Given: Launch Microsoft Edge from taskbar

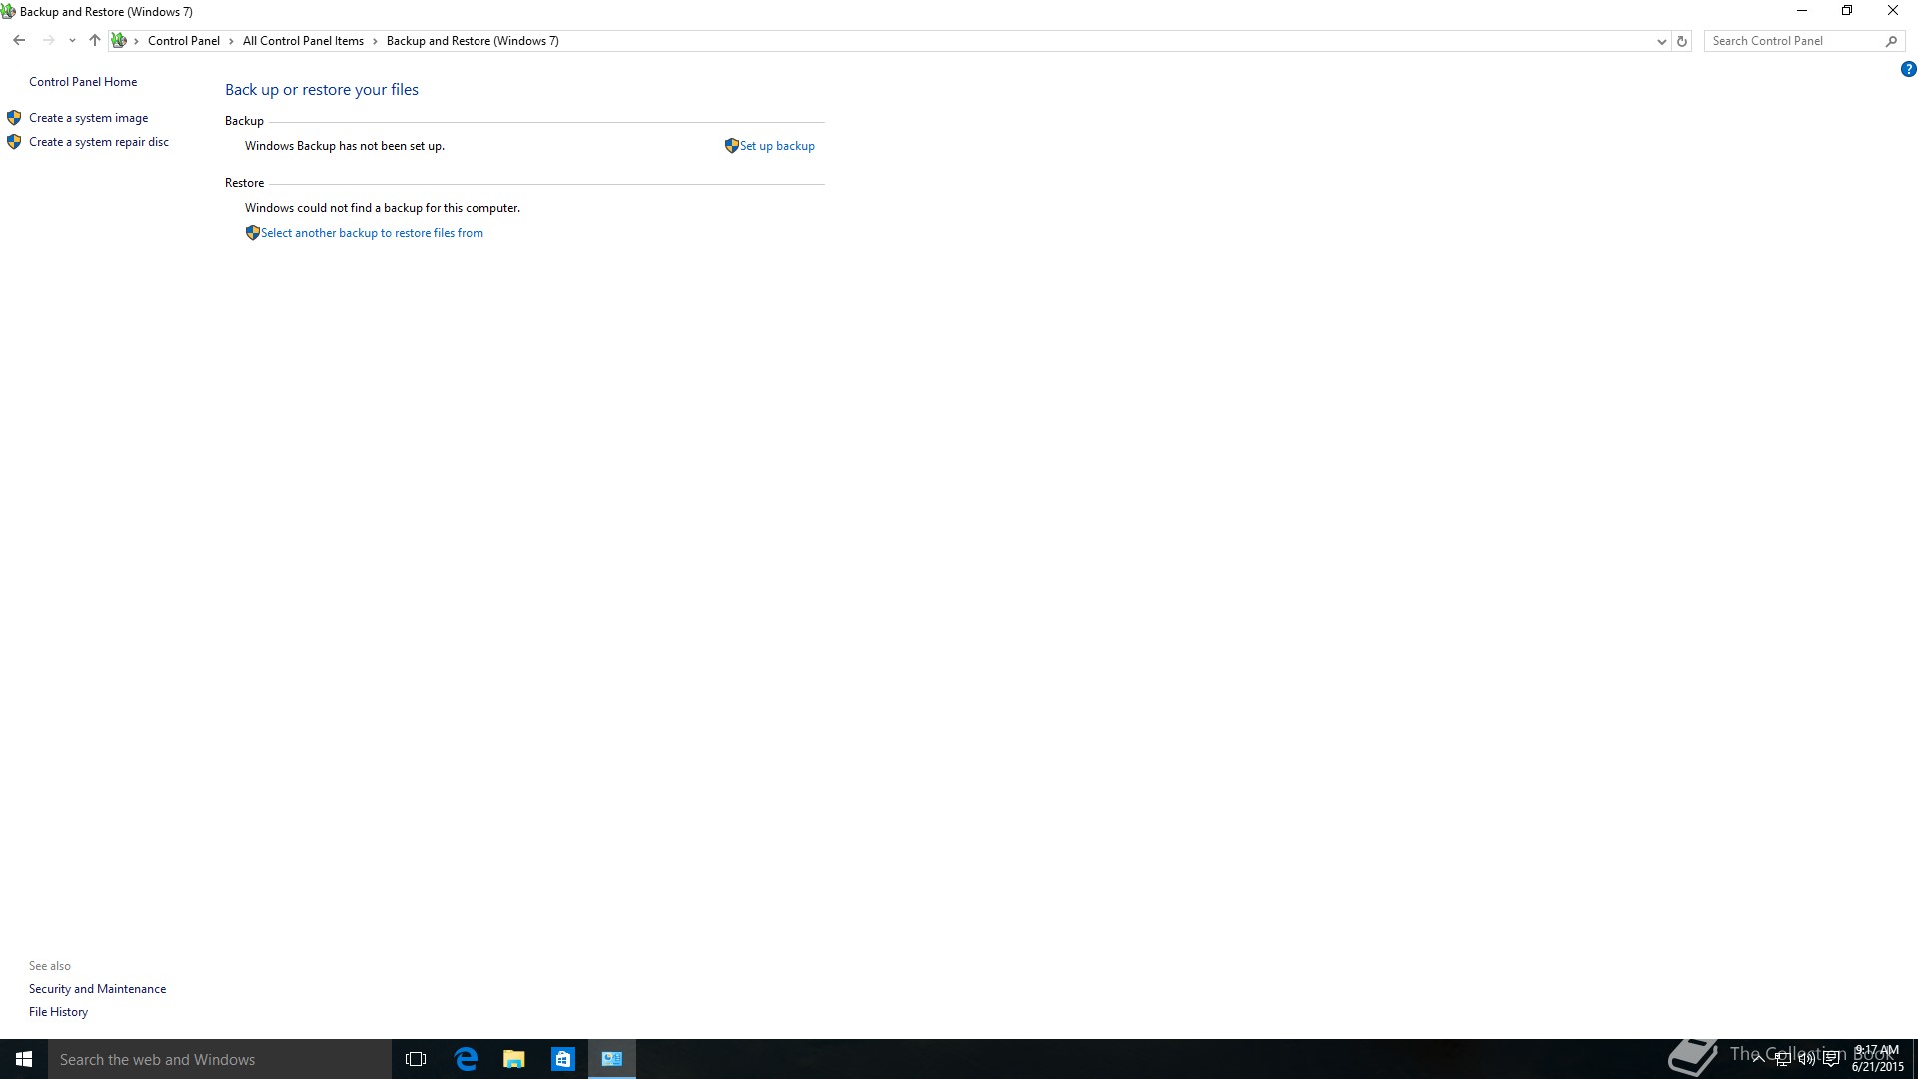Looking at the screenshot, I should click(466, 1059).
